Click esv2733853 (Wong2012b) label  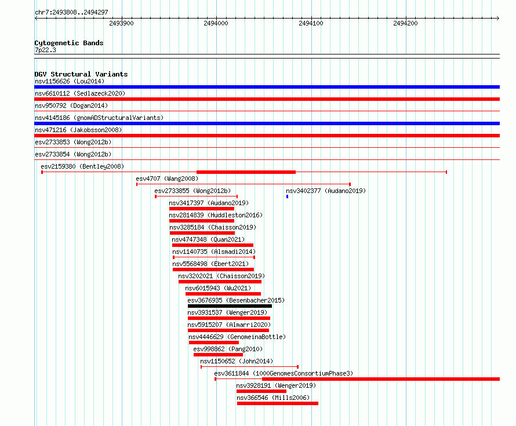[x=73, y=142]
